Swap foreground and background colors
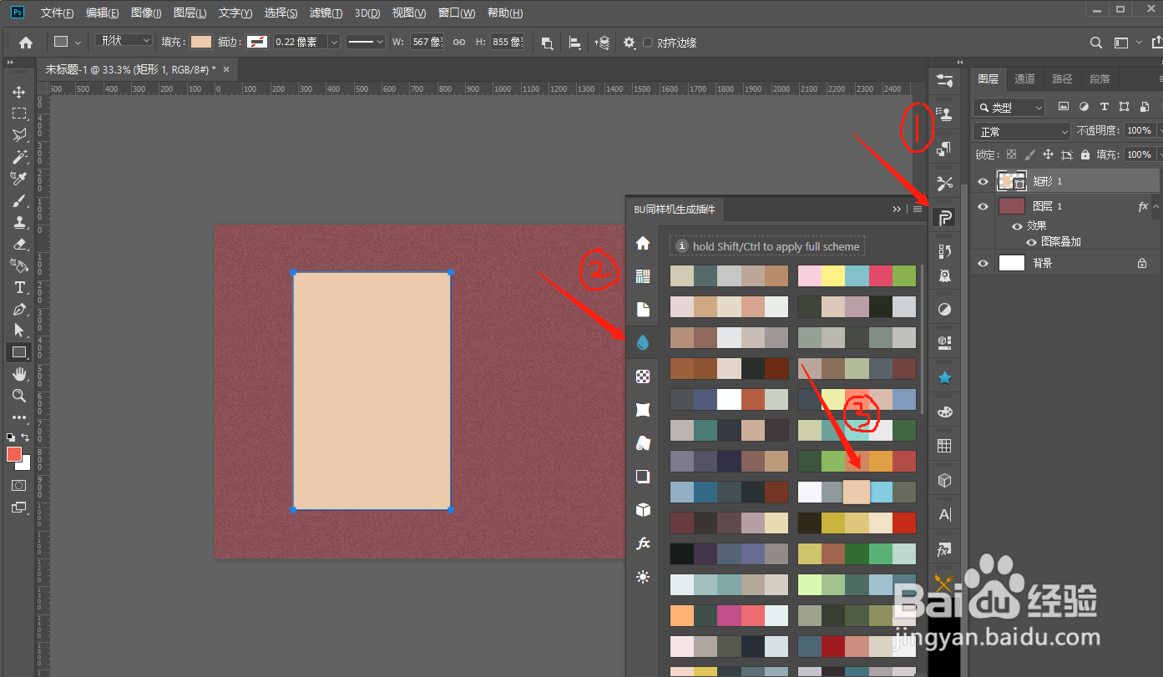Viewport: 1163px width, 677px height. point(25,437)
